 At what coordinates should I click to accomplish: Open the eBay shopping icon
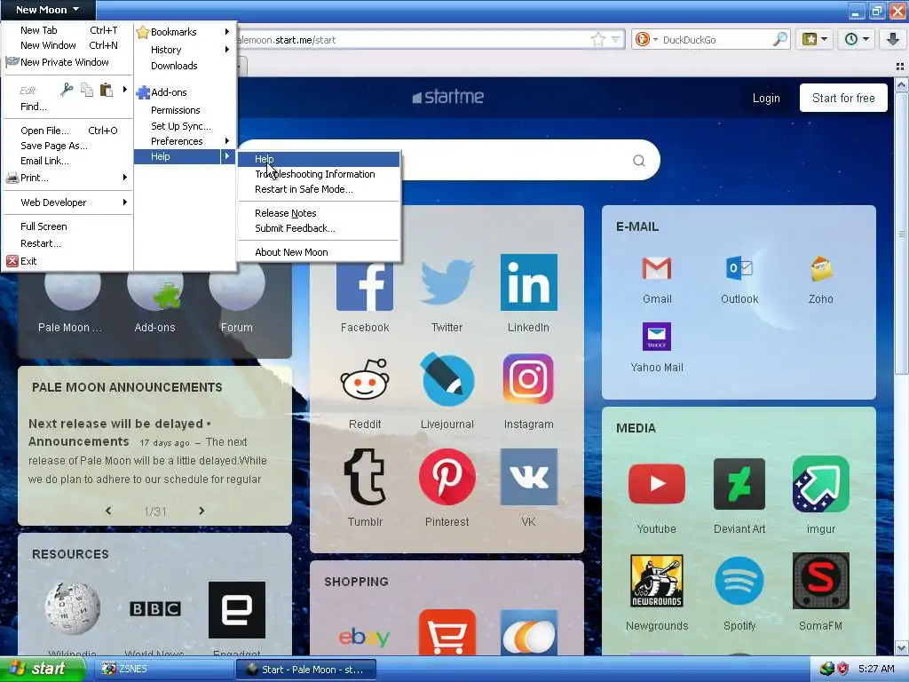click(365, 638)
